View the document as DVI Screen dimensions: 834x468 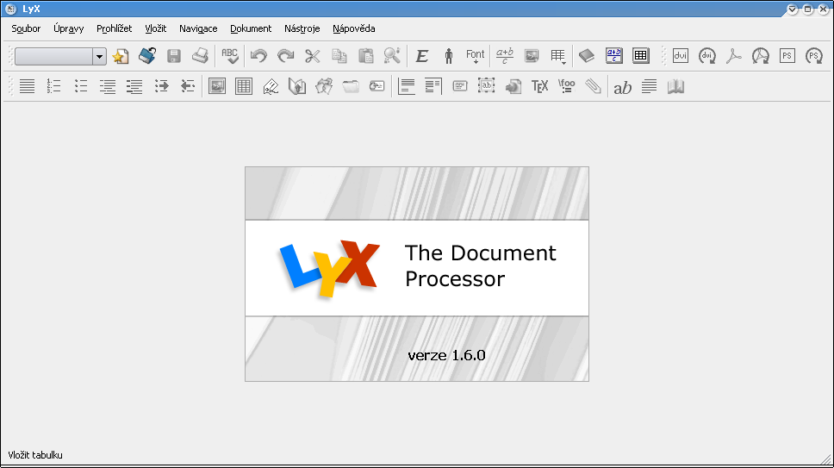681,56
